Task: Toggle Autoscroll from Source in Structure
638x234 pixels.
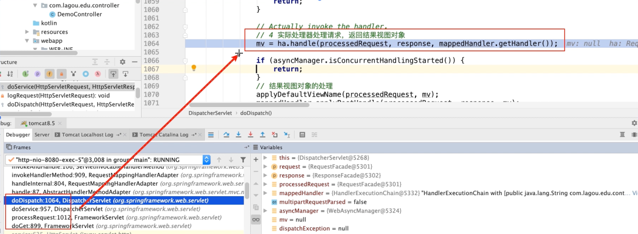Action: tap(125, 74)
